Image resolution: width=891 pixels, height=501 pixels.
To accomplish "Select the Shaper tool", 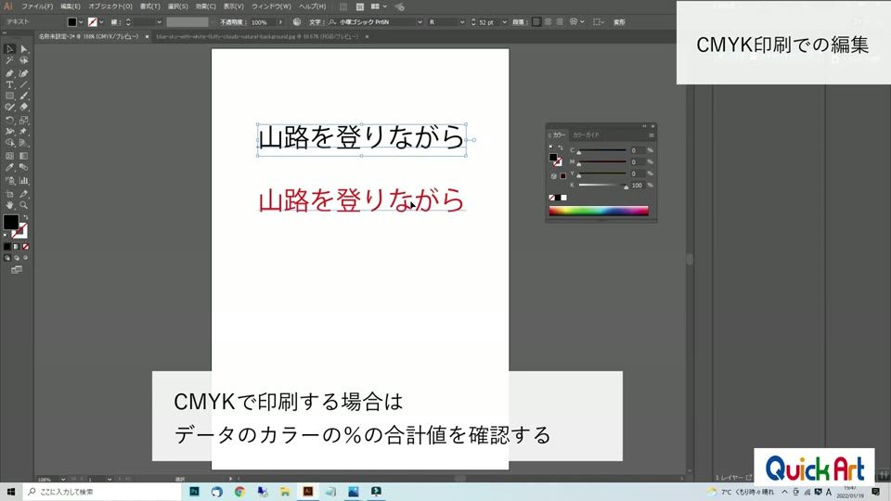I will (9, 107).
